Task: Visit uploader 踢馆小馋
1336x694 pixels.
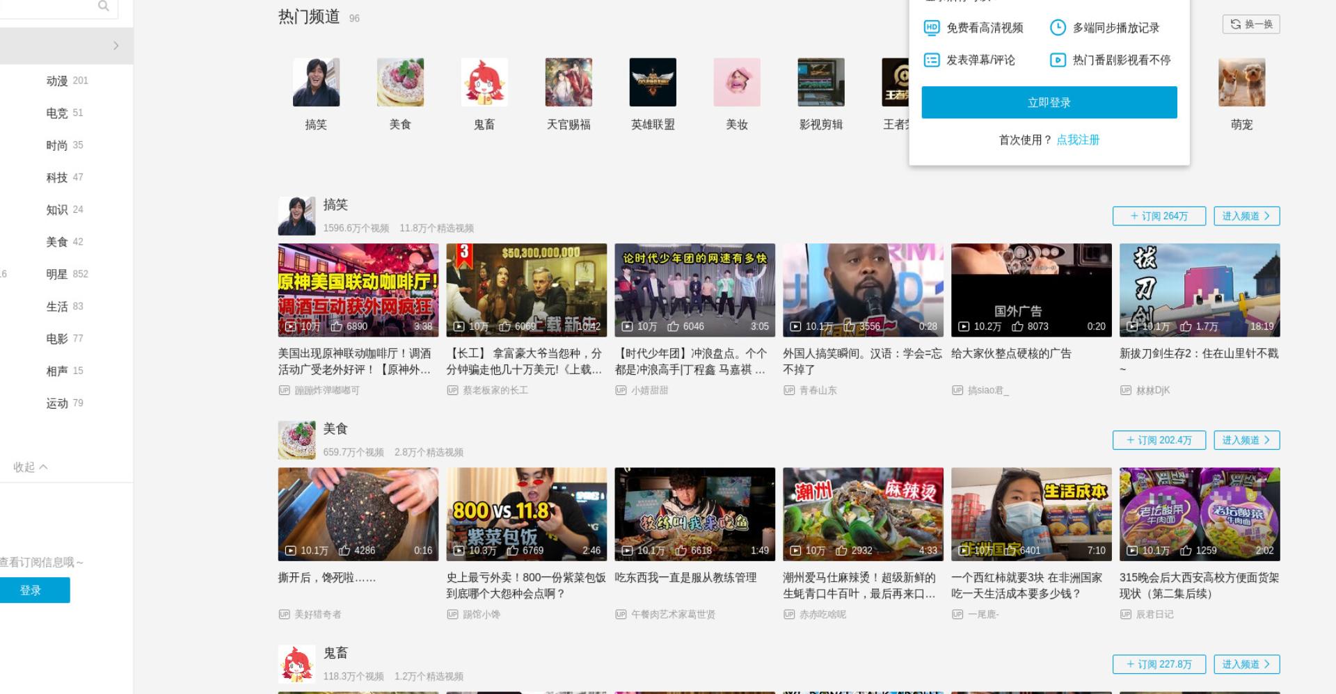Action: click(482, 614)
